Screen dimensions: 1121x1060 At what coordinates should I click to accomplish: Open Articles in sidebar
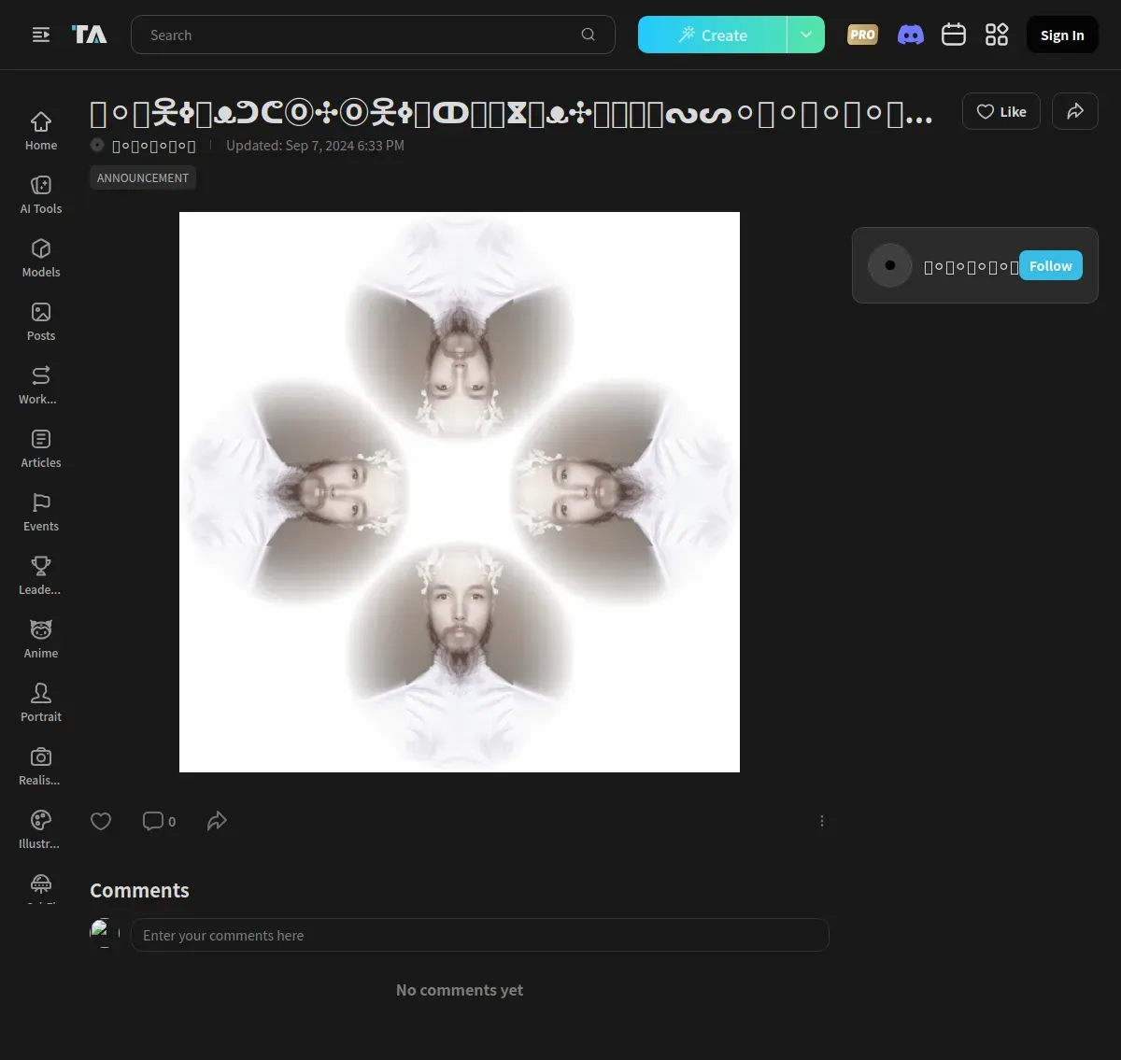tap(41, 448)
